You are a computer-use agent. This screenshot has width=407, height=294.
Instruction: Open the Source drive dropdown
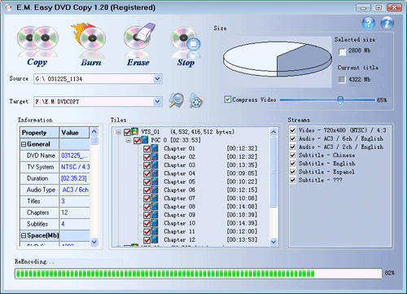tap(157, 79)
